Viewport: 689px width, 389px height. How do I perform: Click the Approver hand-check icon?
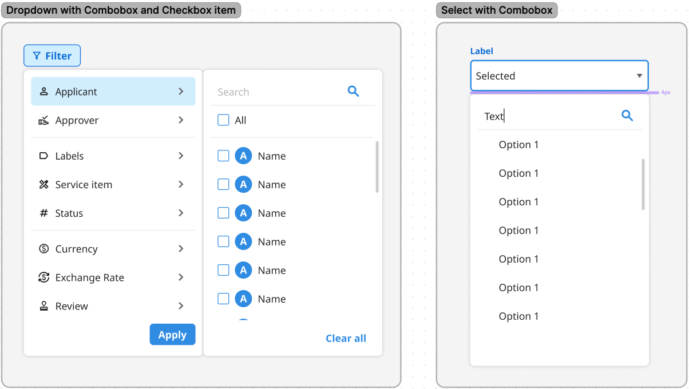(x=43, y=120)
